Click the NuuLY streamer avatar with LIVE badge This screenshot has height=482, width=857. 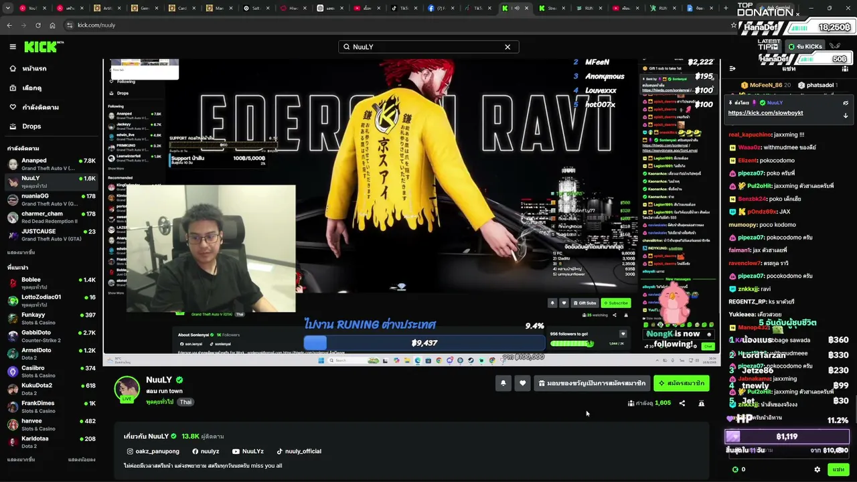[127, 390]
